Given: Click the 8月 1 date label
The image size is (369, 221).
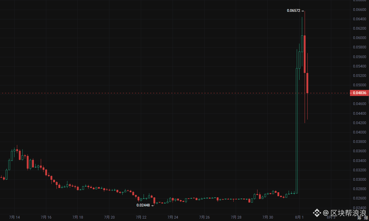Looking at the screenshot, I should 299,217.
